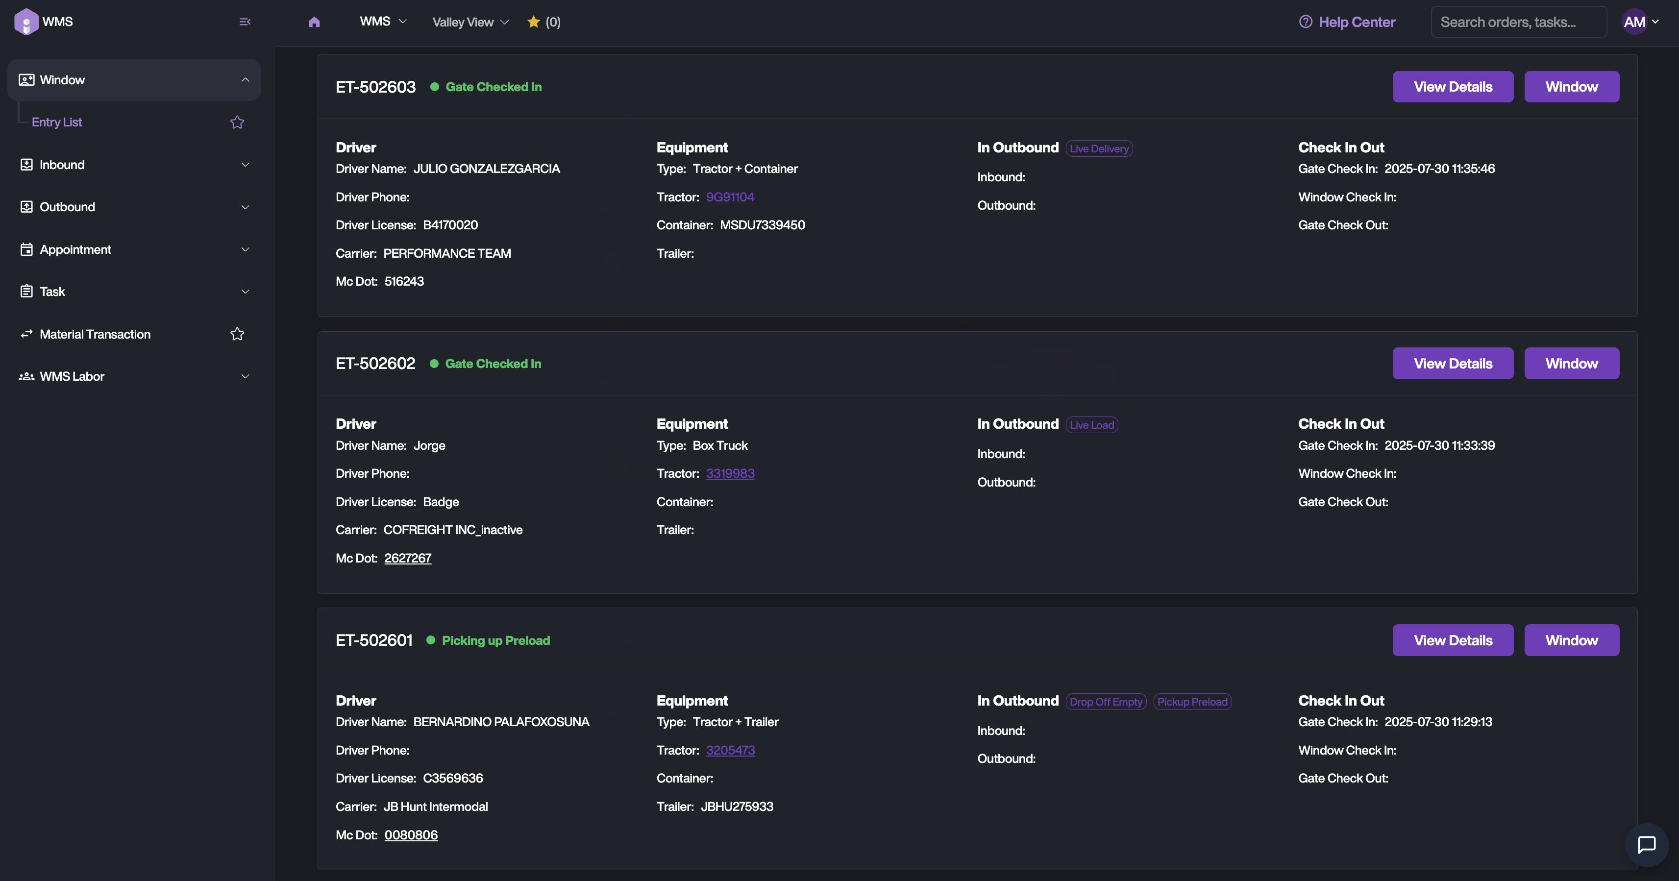
Task: Collapse the sidebar menu icon
Action: (245, 22)
